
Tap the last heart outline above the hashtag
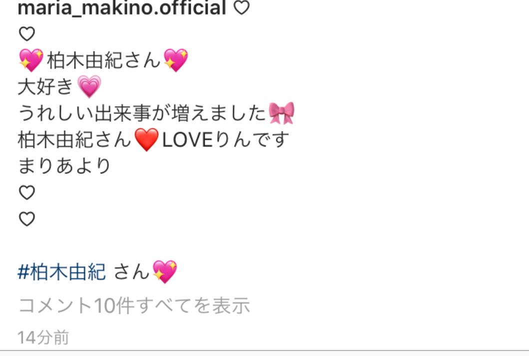[x=27, y=219]
